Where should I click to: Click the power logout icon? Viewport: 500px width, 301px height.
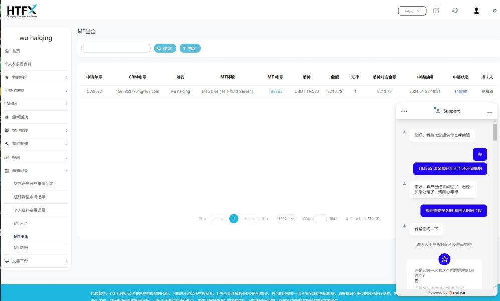[x=494, y=11]
